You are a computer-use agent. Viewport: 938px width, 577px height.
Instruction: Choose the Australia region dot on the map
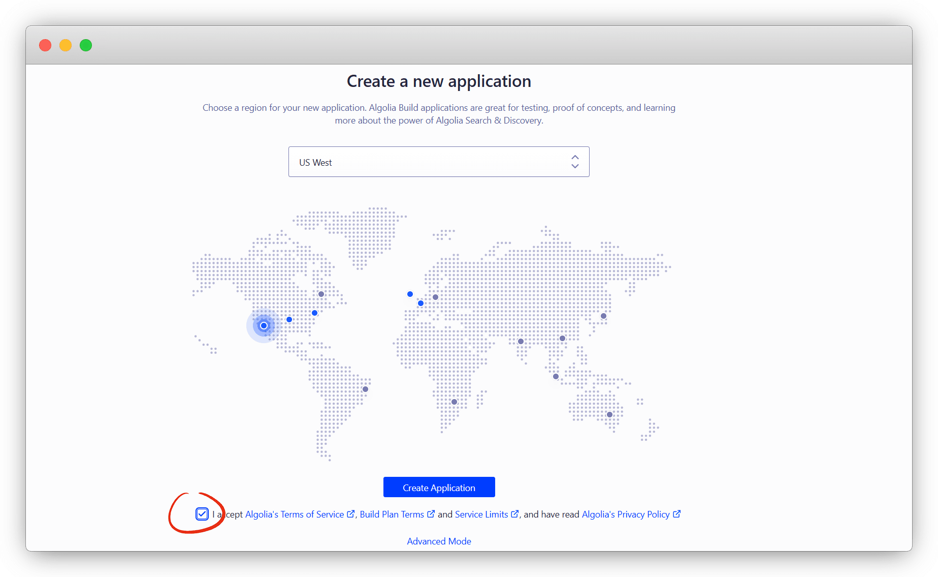click(x=609, y=415)
